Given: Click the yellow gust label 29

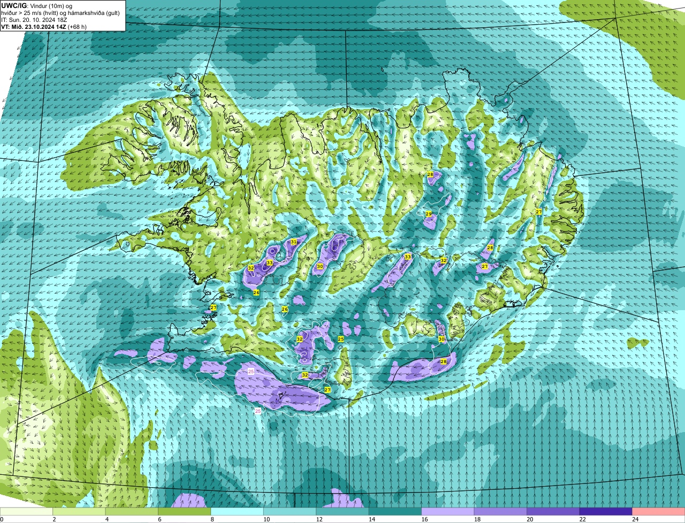Looking at the screenshot, I should [x=429, y=214].
